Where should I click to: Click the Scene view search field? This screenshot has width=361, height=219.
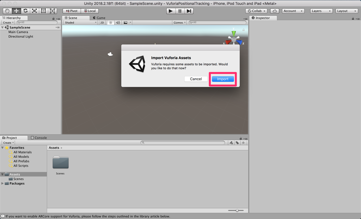click(217, 23)
